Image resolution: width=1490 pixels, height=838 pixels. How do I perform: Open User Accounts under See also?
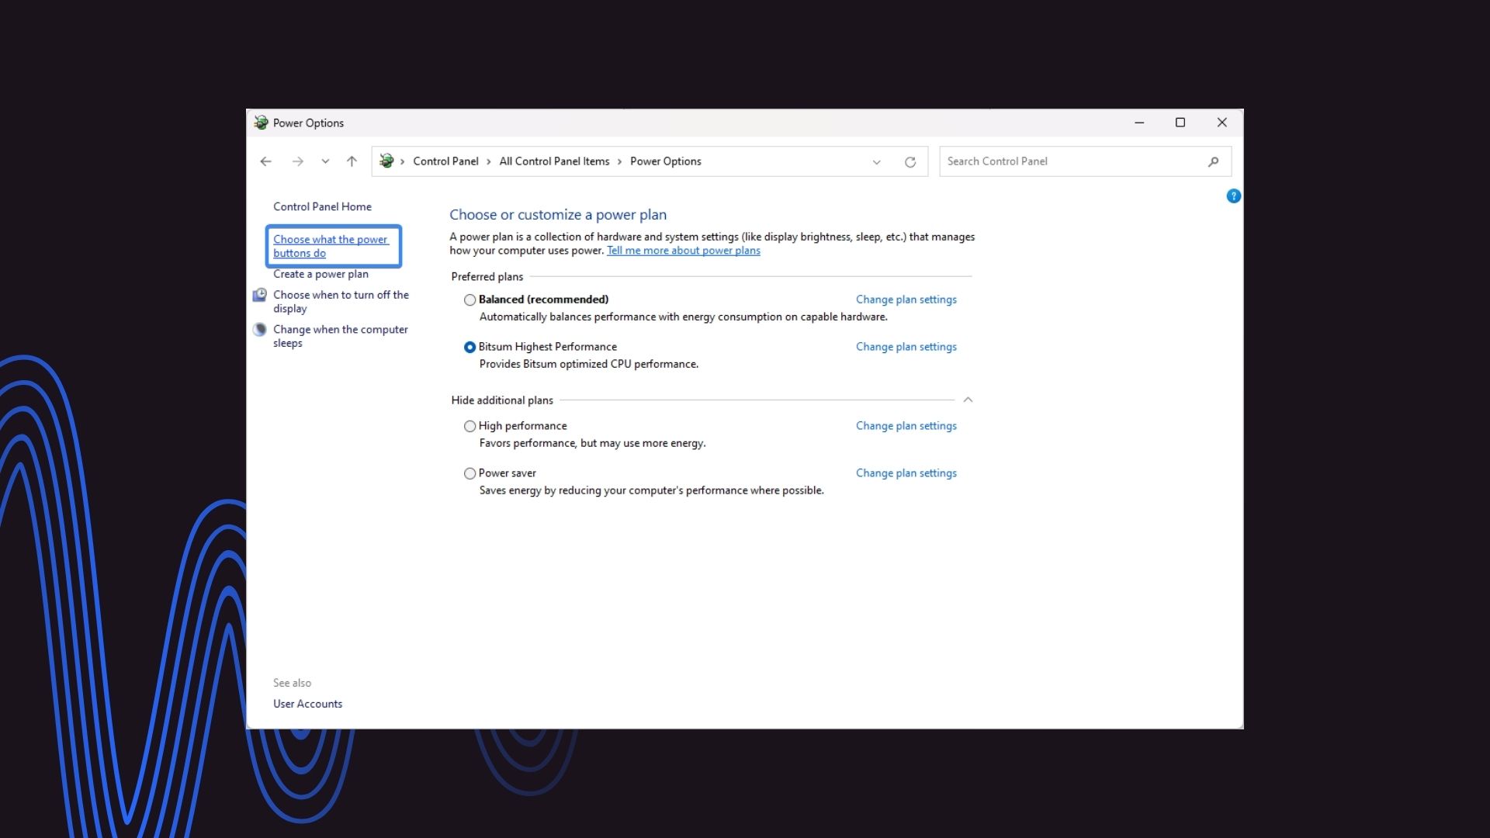[x=307, y=704]
